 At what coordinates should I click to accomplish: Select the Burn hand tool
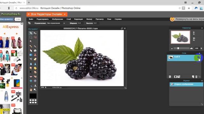[x=35, y=72]
